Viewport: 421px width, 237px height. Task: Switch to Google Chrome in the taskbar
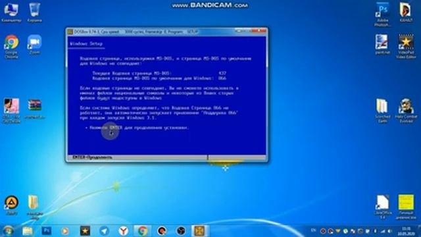pos(143,231)
